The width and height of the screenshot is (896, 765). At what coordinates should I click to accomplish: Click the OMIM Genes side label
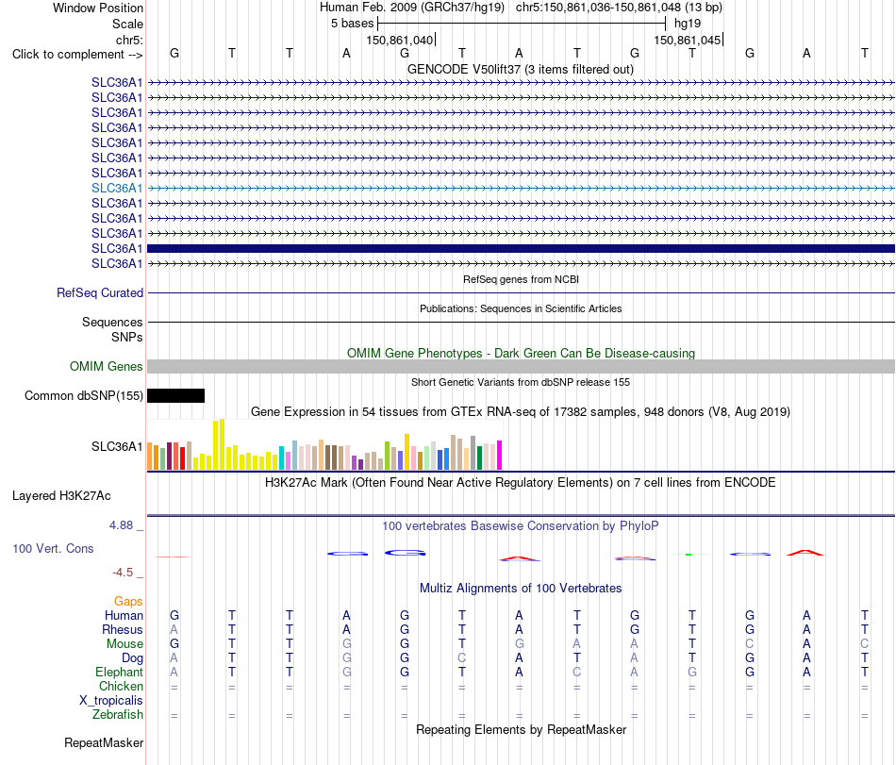pyautogui.click(x=106, y=366)
